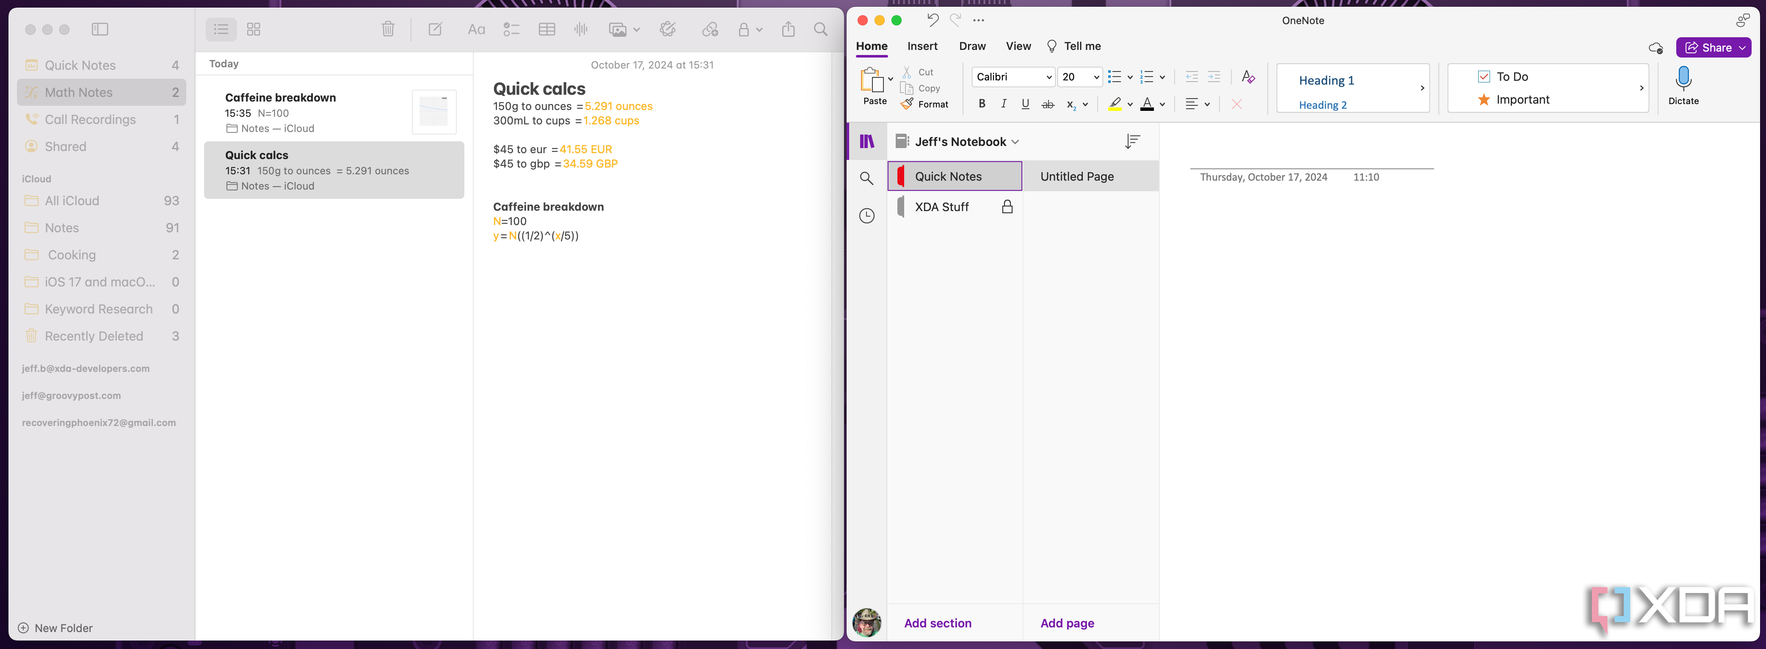Switch to the Home ribbon tab
Image resolution: width=1766 pixels, height=649 pixels.
tap(872, 46)
